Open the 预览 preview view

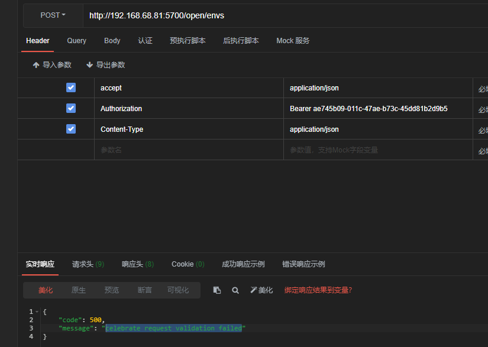(x=111, y=290)
